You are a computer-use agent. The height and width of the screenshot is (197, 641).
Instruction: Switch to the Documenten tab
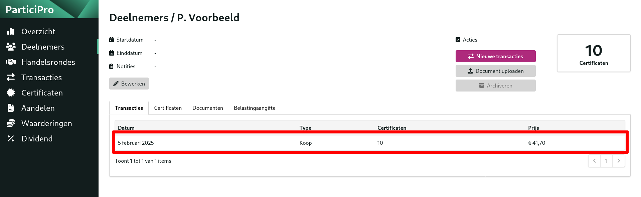[208, 108]
